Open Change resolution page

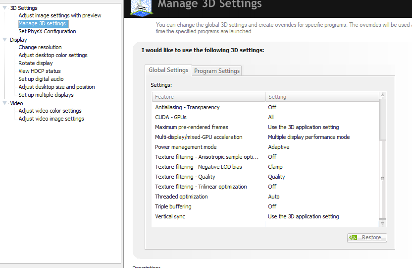click(40, 47)
